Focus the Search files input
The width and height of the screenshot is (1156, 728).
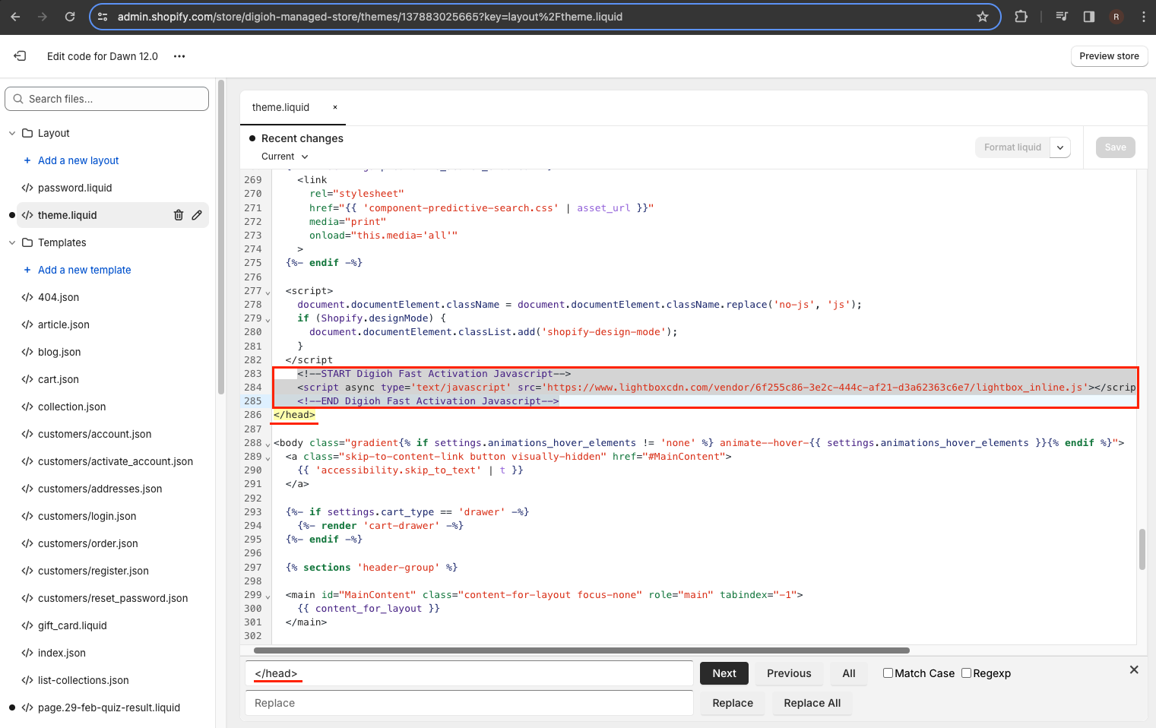click(x=107, y=99)
